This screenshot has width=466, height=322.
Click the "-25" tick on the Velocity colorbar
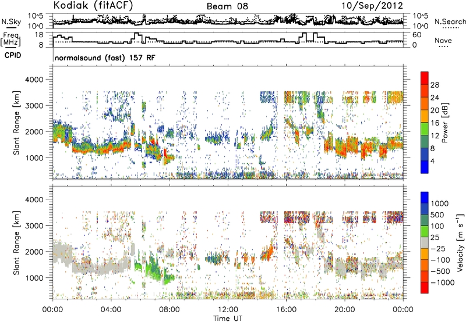click(x=439, y=249)
